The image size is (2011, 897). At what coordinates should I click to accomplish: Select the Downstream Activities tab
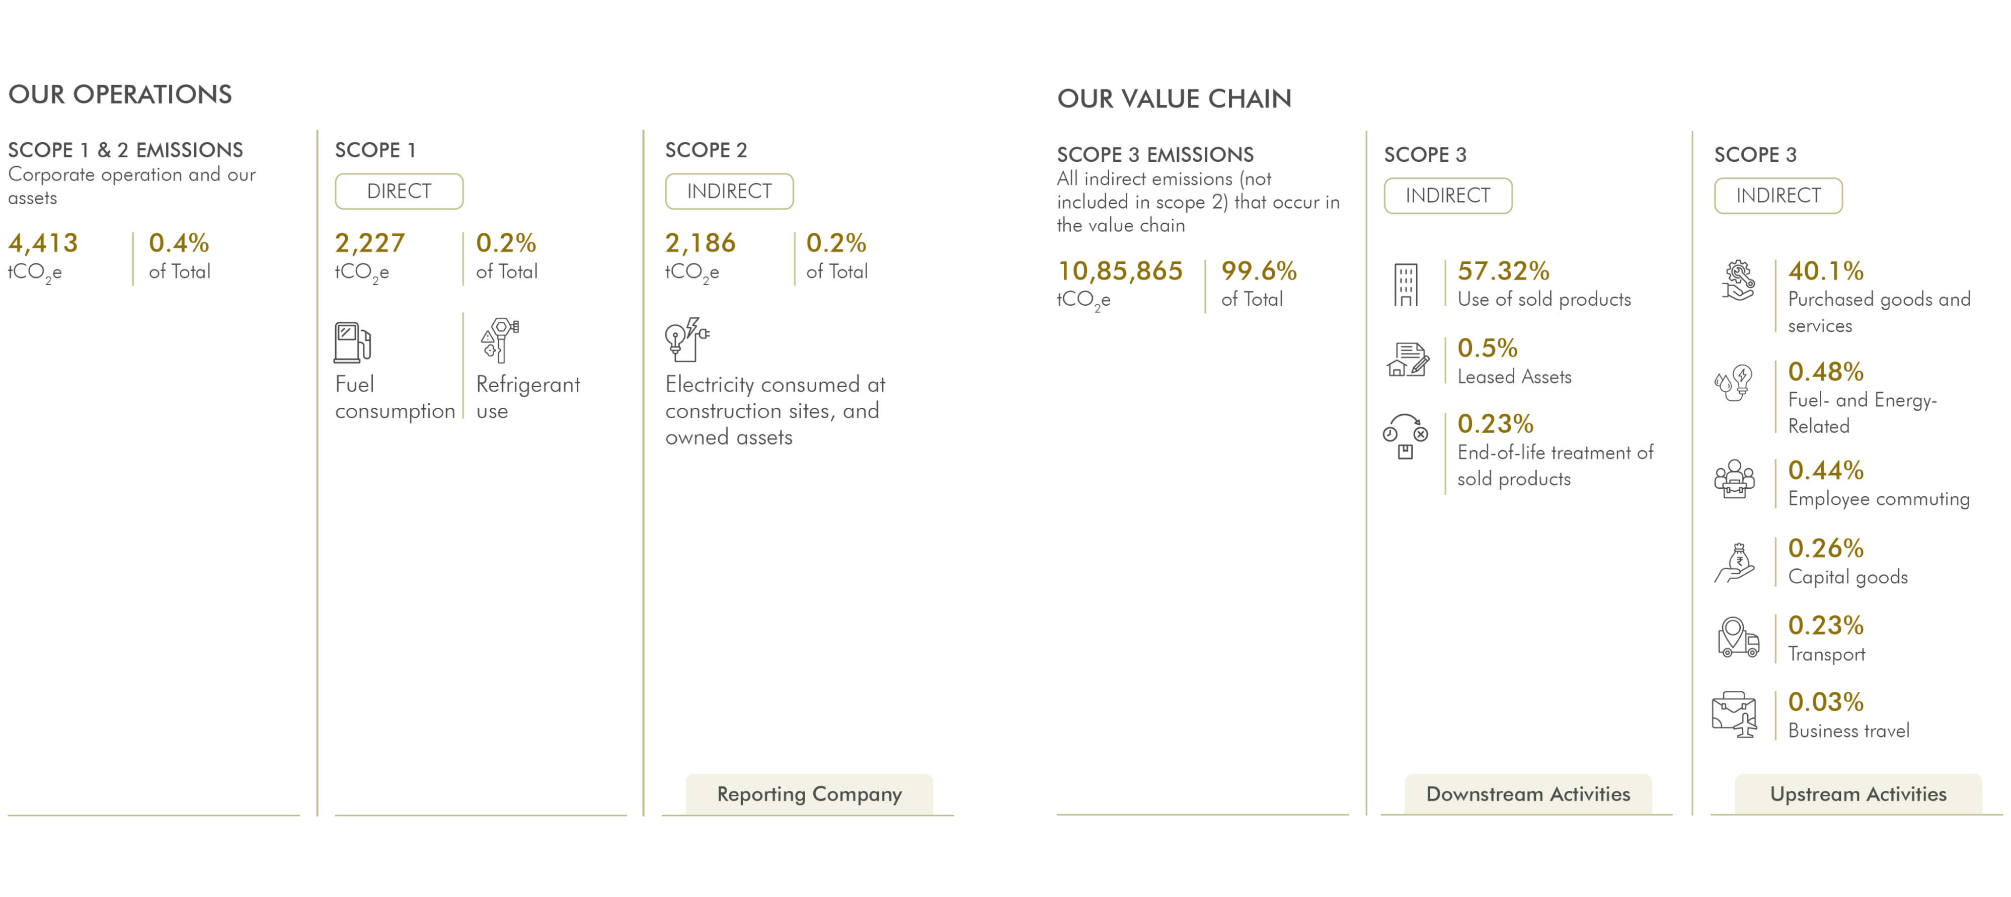(1528, 794)
